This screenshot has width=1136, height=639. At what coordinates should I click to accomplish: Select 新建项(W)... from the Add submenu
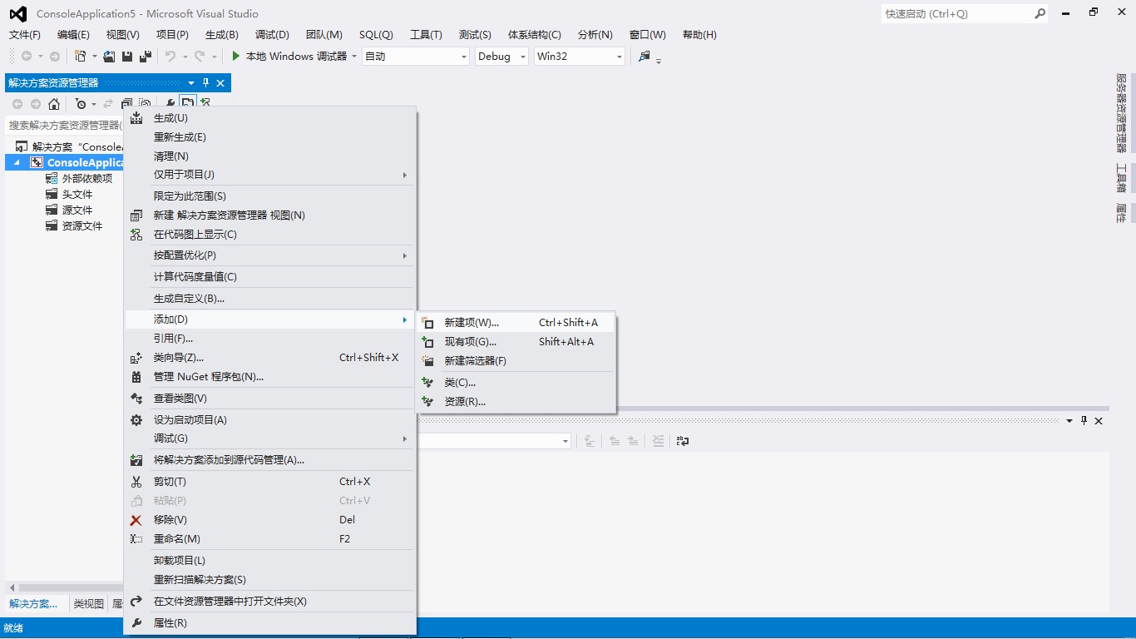point(516,323)
